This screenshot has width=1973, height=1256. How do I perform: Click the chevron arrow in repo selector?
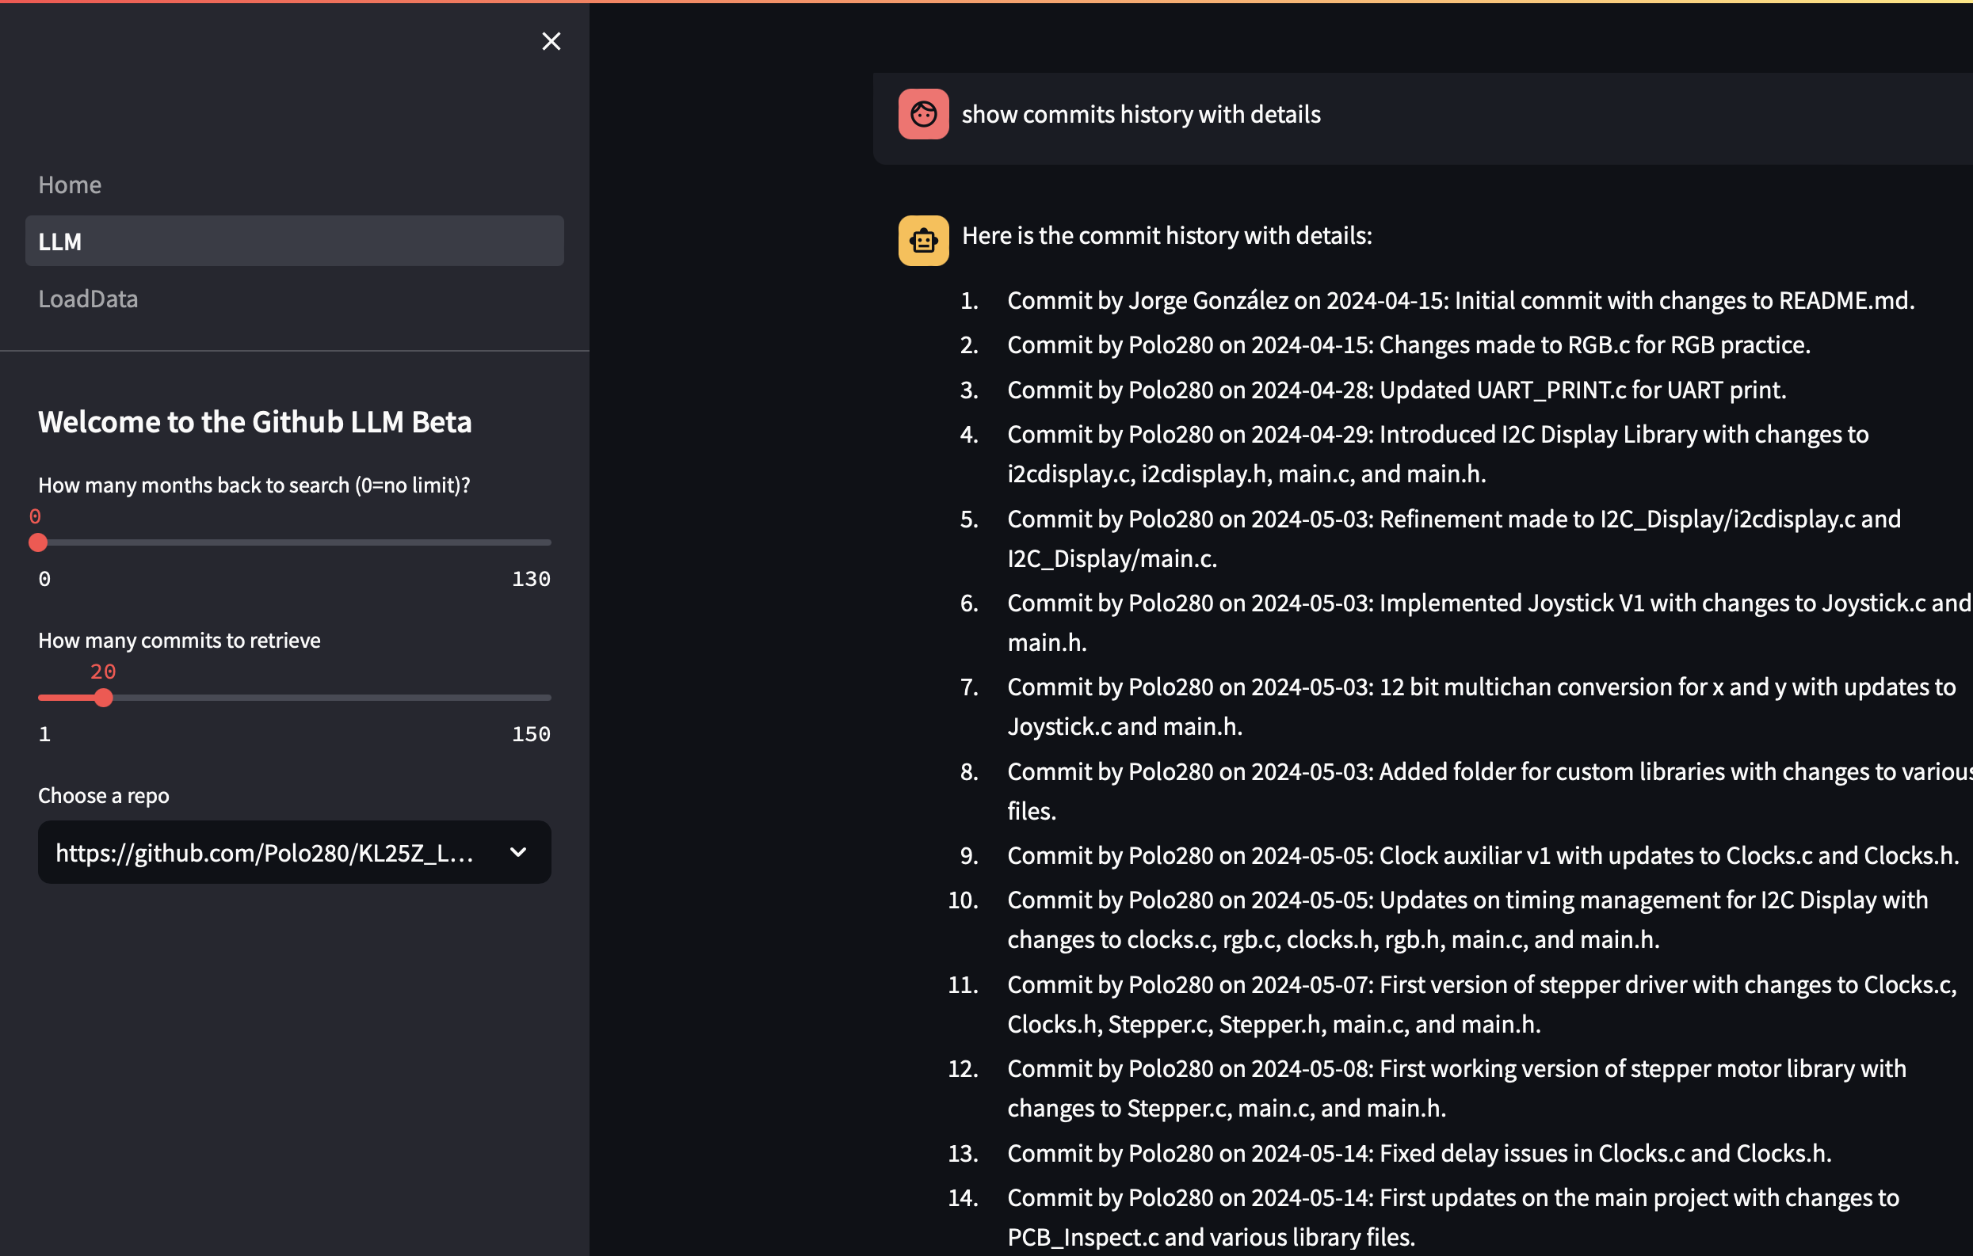tap(518, 851)
